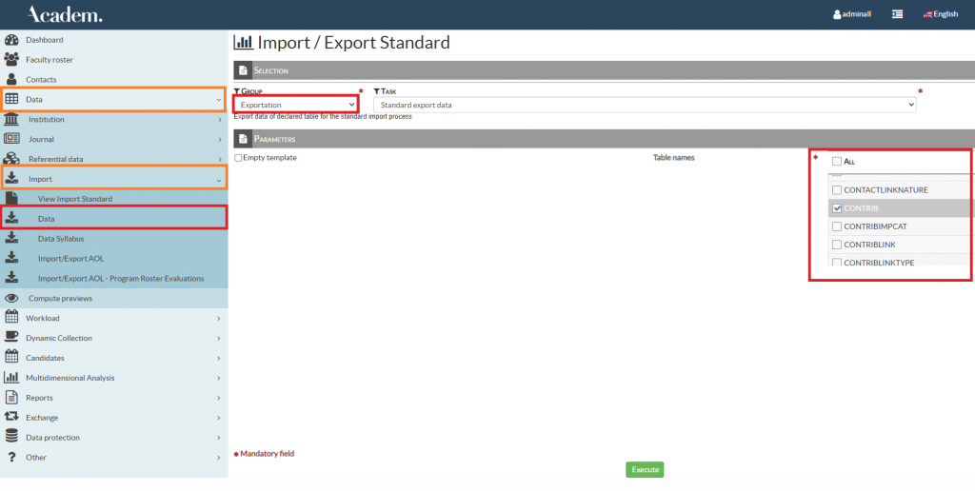Select Import/Export AOL menu item
The height and width of the screenshot is (491, 975).
[x=71, y=258]
